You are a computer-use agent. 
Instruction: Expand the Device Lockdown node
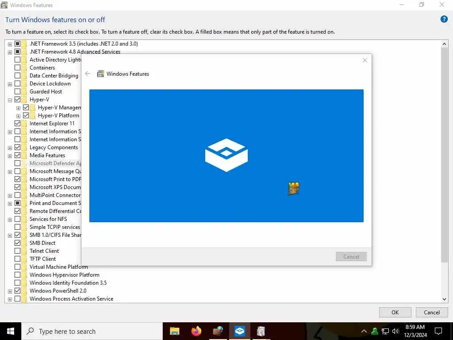click(x=10, y=84)
